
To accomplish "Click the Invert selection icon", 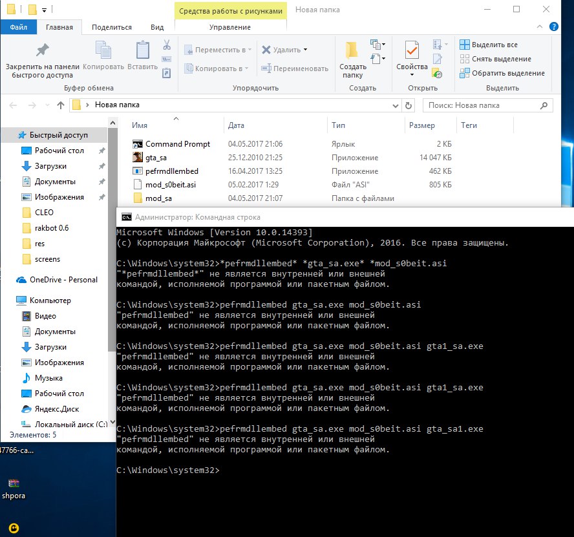I will (x=465, y=73).
